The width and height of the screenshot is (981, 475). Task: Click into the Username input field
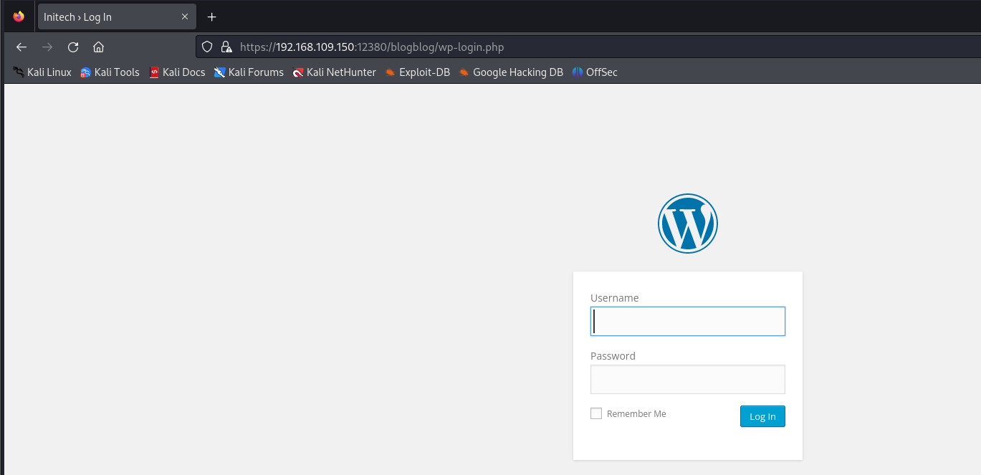(x=688, y=321)
